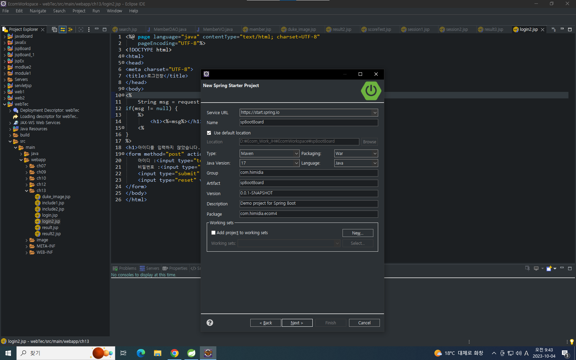576x360 pixels.
Task: Click Eclipse icon in Windows taskbar
Action: click(x=208, y=353)
